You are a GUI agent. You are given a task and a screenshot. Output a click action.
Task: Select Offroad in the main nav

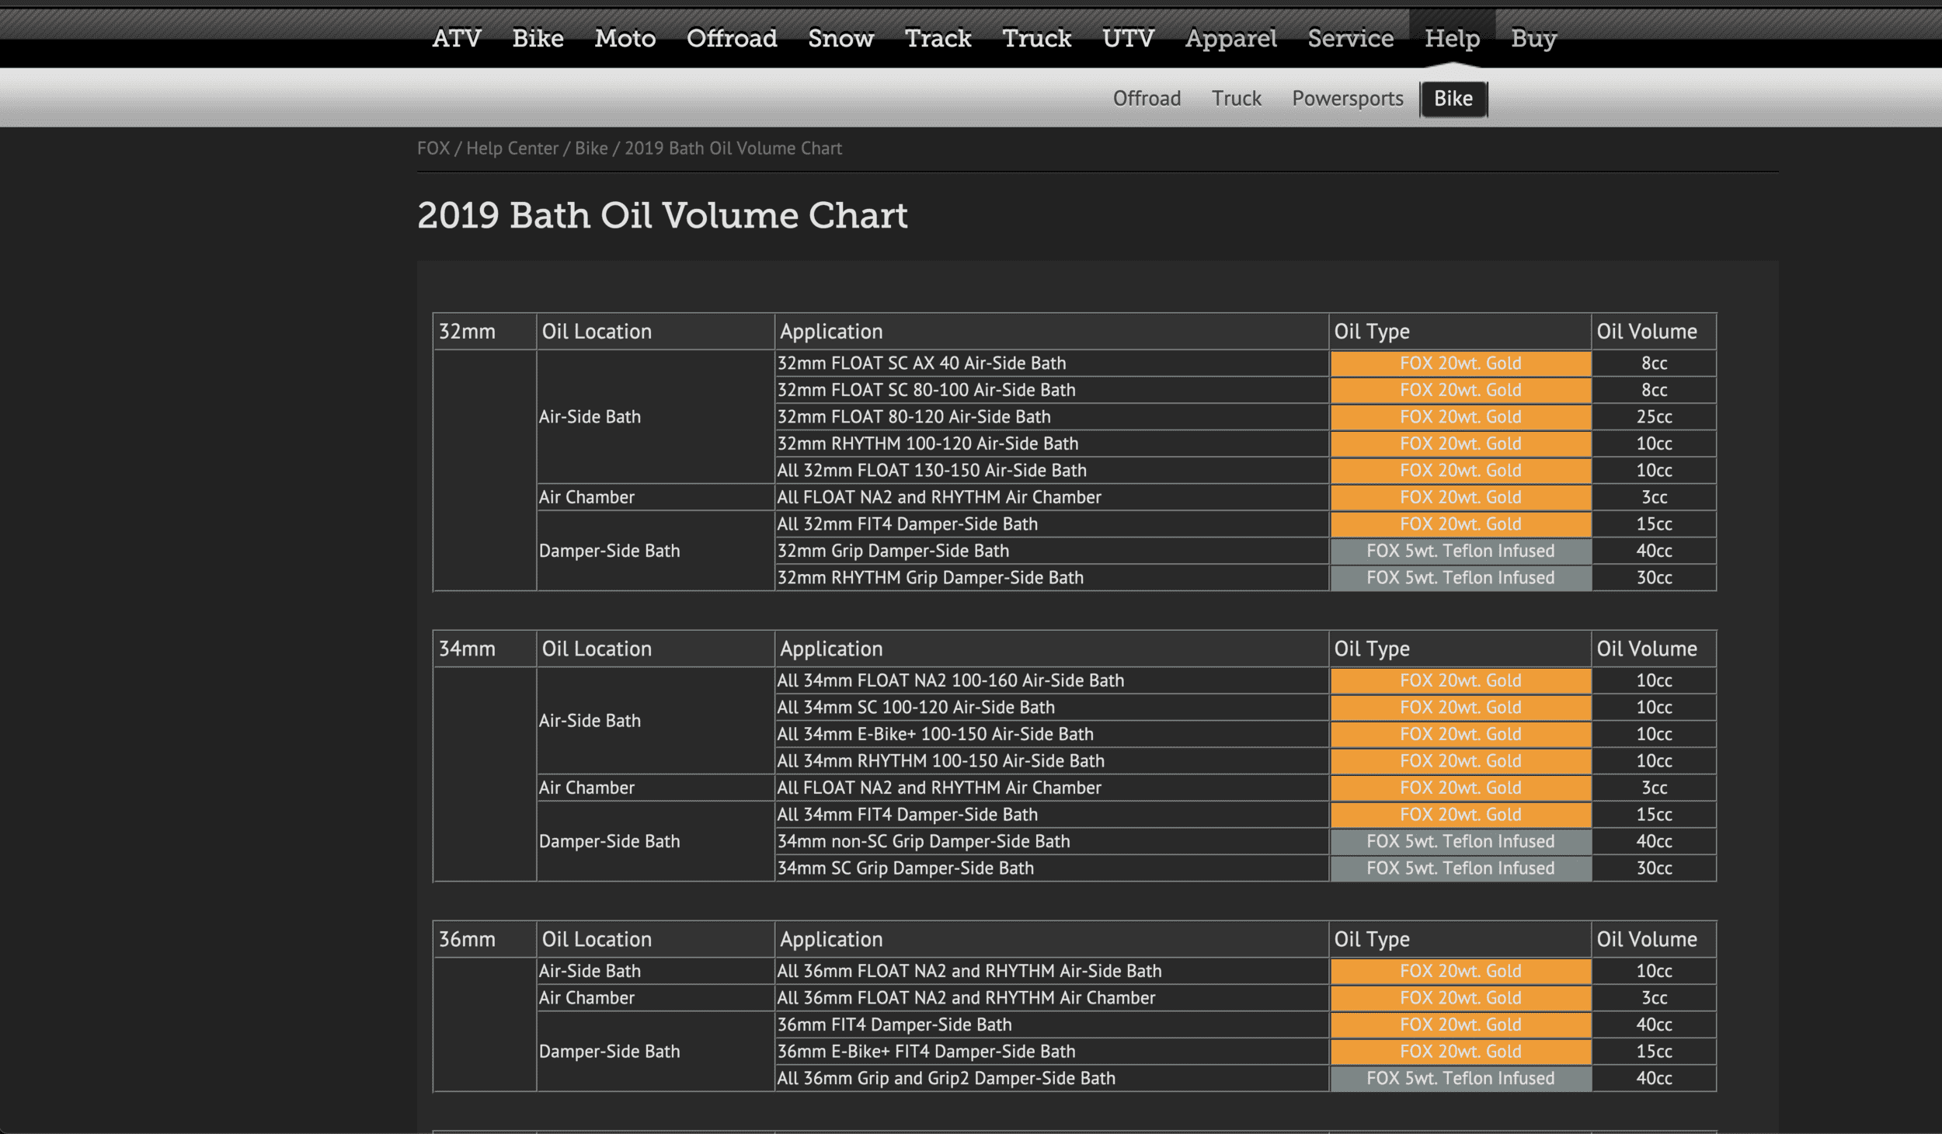click(x=731, y=38)
